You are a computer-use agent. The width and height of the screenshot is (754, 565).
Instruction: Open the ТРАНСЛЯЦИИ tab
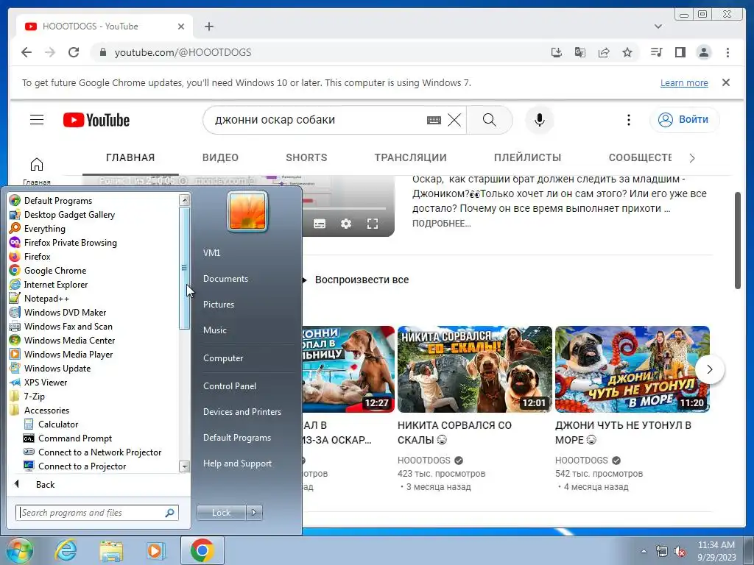point(410,157)
